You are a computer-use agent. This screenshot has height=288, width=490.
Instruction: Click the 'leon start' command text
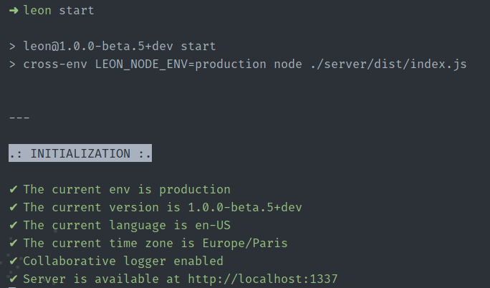pyautogui.click(x=59, y=10)
